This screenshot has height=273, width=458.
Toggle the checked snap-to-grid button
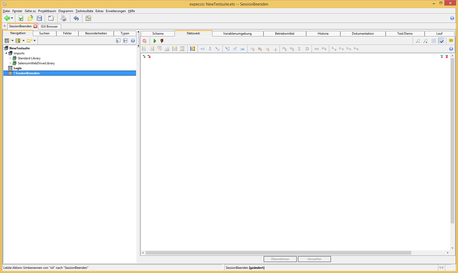(441, 41)
